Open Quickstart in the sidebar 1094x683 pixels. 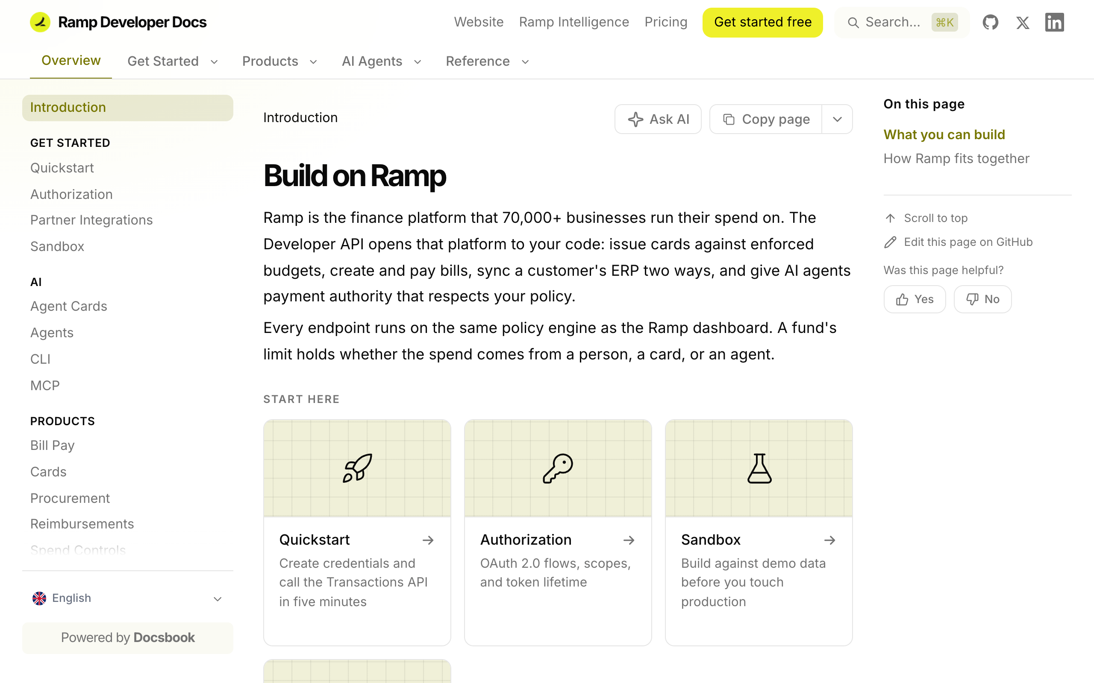(62, 168)
